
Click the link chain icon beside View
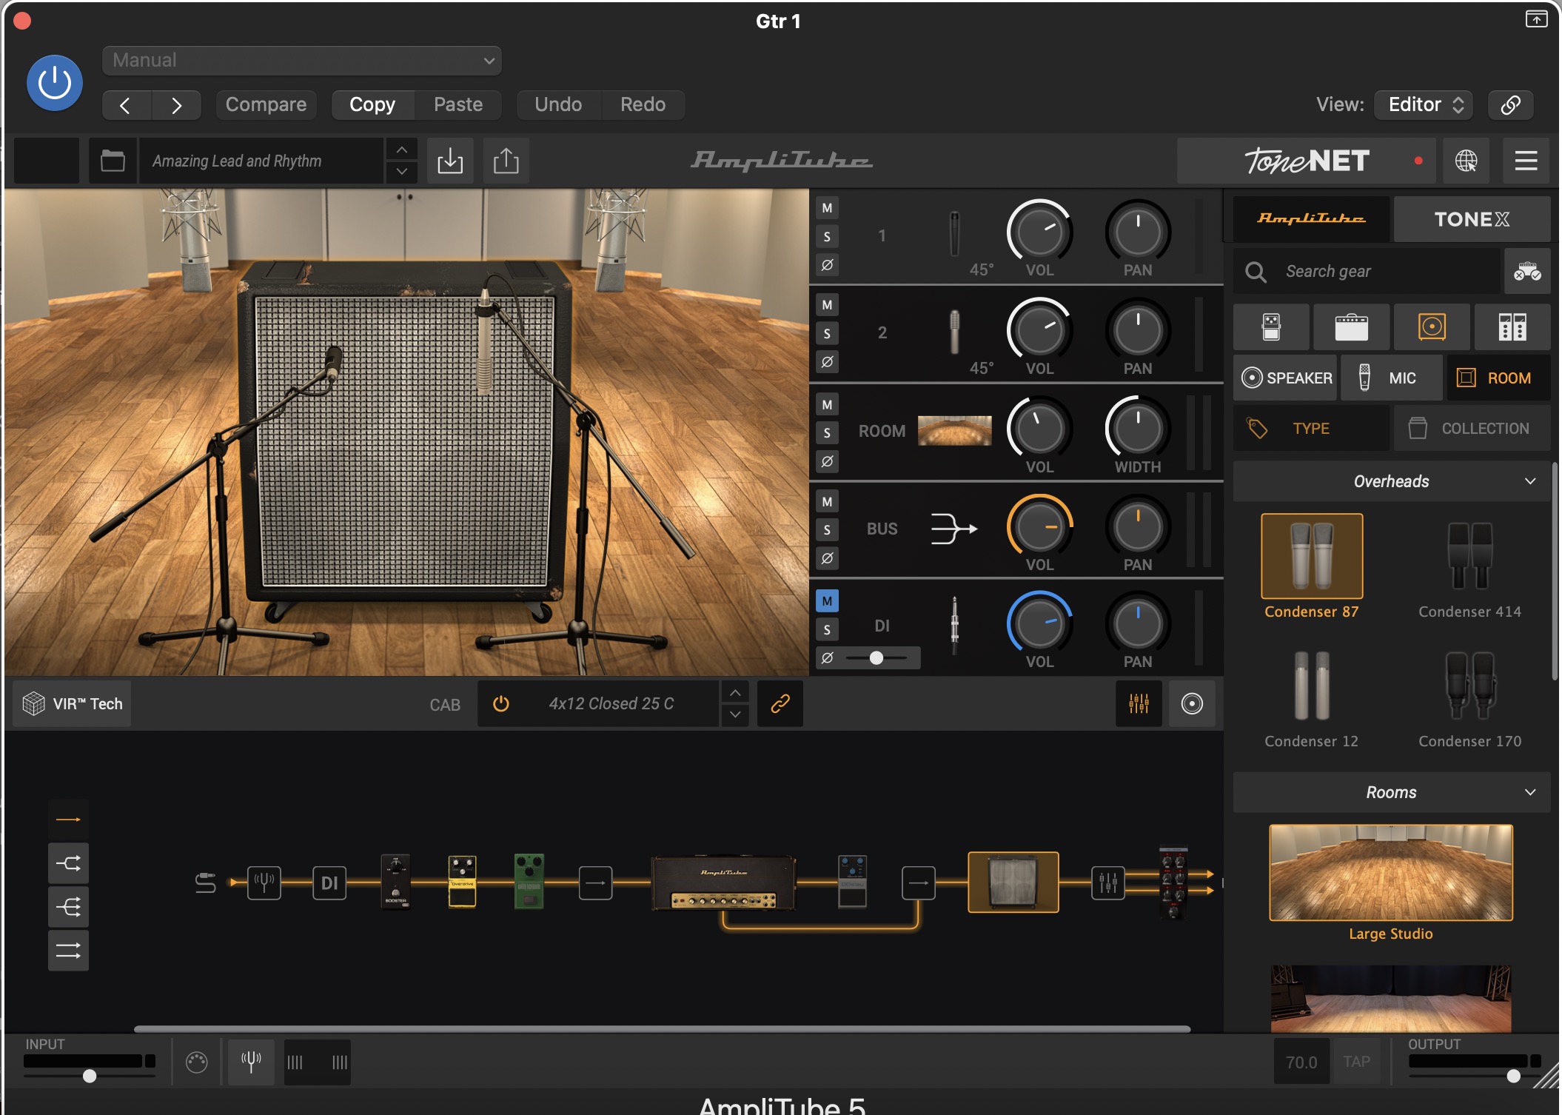[1511, 104]
